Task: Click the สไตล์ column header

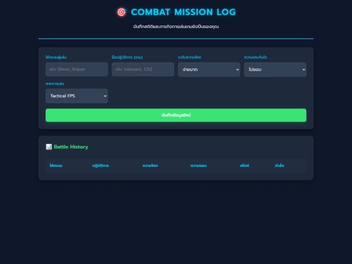Action: click(244, 166)
